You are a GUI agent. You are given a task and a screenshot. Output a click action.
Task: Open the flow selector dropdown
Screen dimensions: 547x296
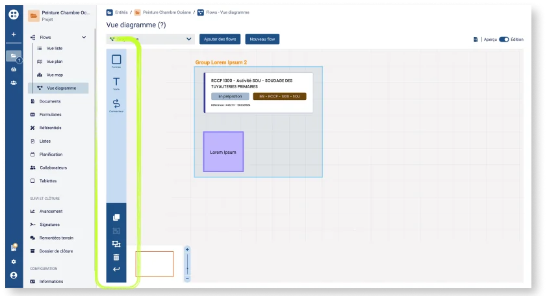tap(150, 39)
